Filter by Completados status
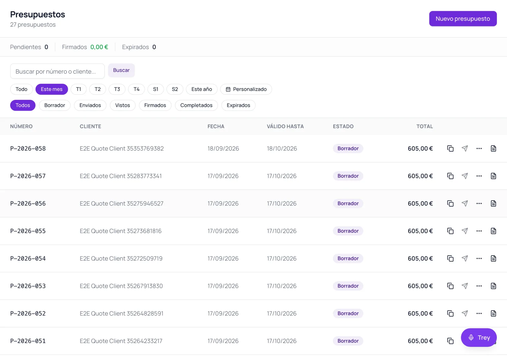The height and width of the screenshot is (357, 507). click(x=196, y=105)
